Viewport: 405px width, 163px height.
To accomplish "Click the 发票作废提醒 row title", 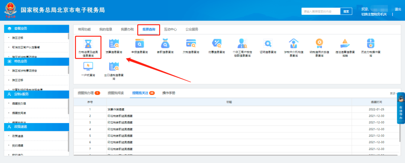I will (116, 109).
